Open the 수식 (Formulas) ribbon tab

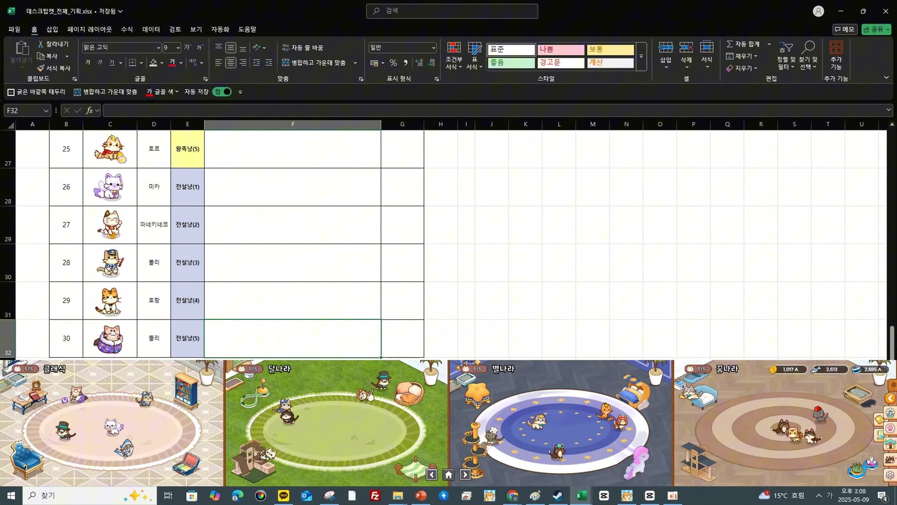(127, 29)
